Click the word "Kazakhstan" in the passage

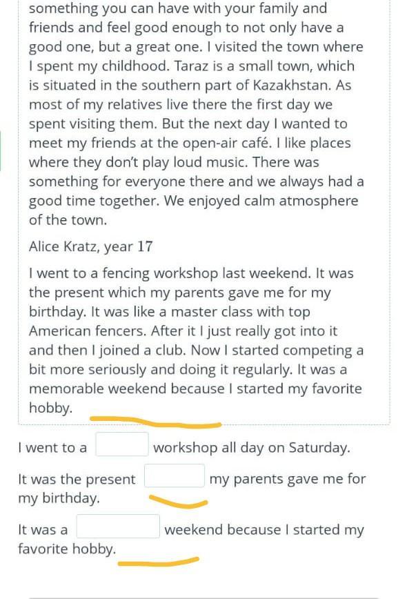(292, 85)
